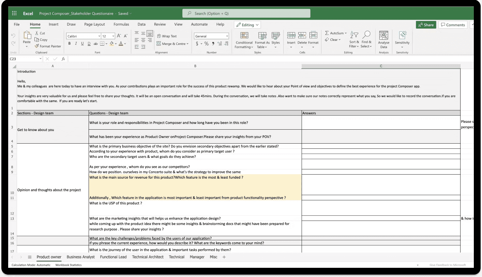
Task: Open Analyse Data pane
Action: [x=384, y=39]
